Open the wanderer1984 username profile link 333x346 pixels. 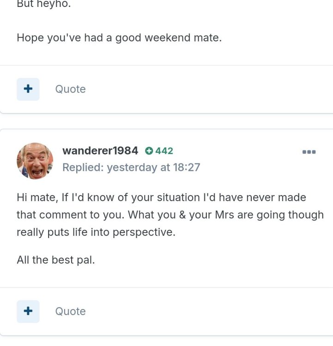click(100, 151)
